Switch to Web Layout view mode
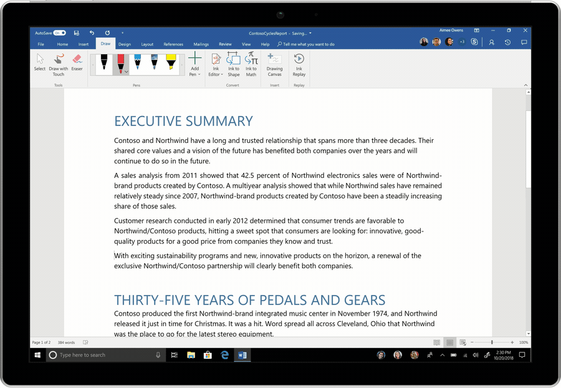The image size is (561, 388). point(463,342)
